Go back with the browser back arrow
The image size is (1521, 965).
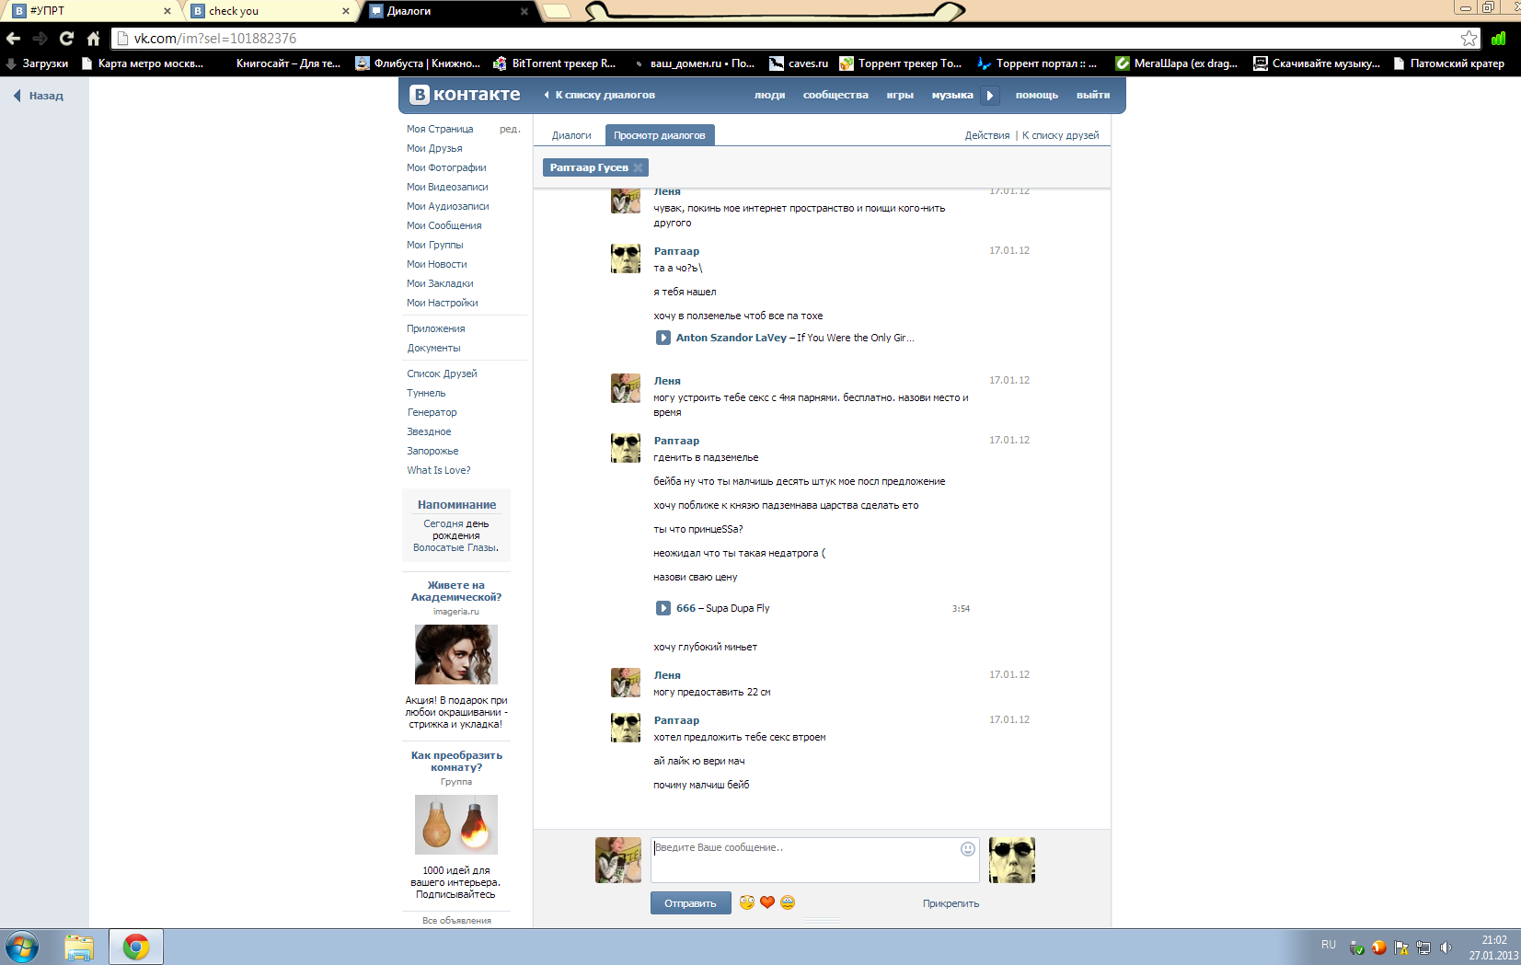coord(13,39)
